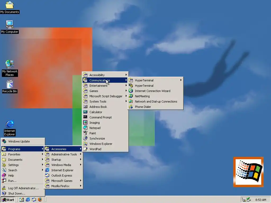271x203 pixels.
Task: Select Windows Update in Start menu
Action: [23, 141]
